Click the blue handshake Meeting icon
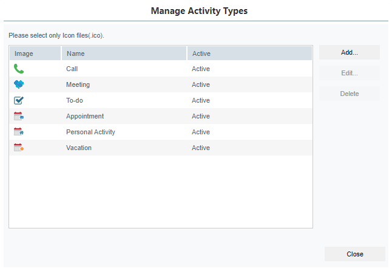Image resolution: width=392 pixels, height=271 pixels. [x=19, y=84]
